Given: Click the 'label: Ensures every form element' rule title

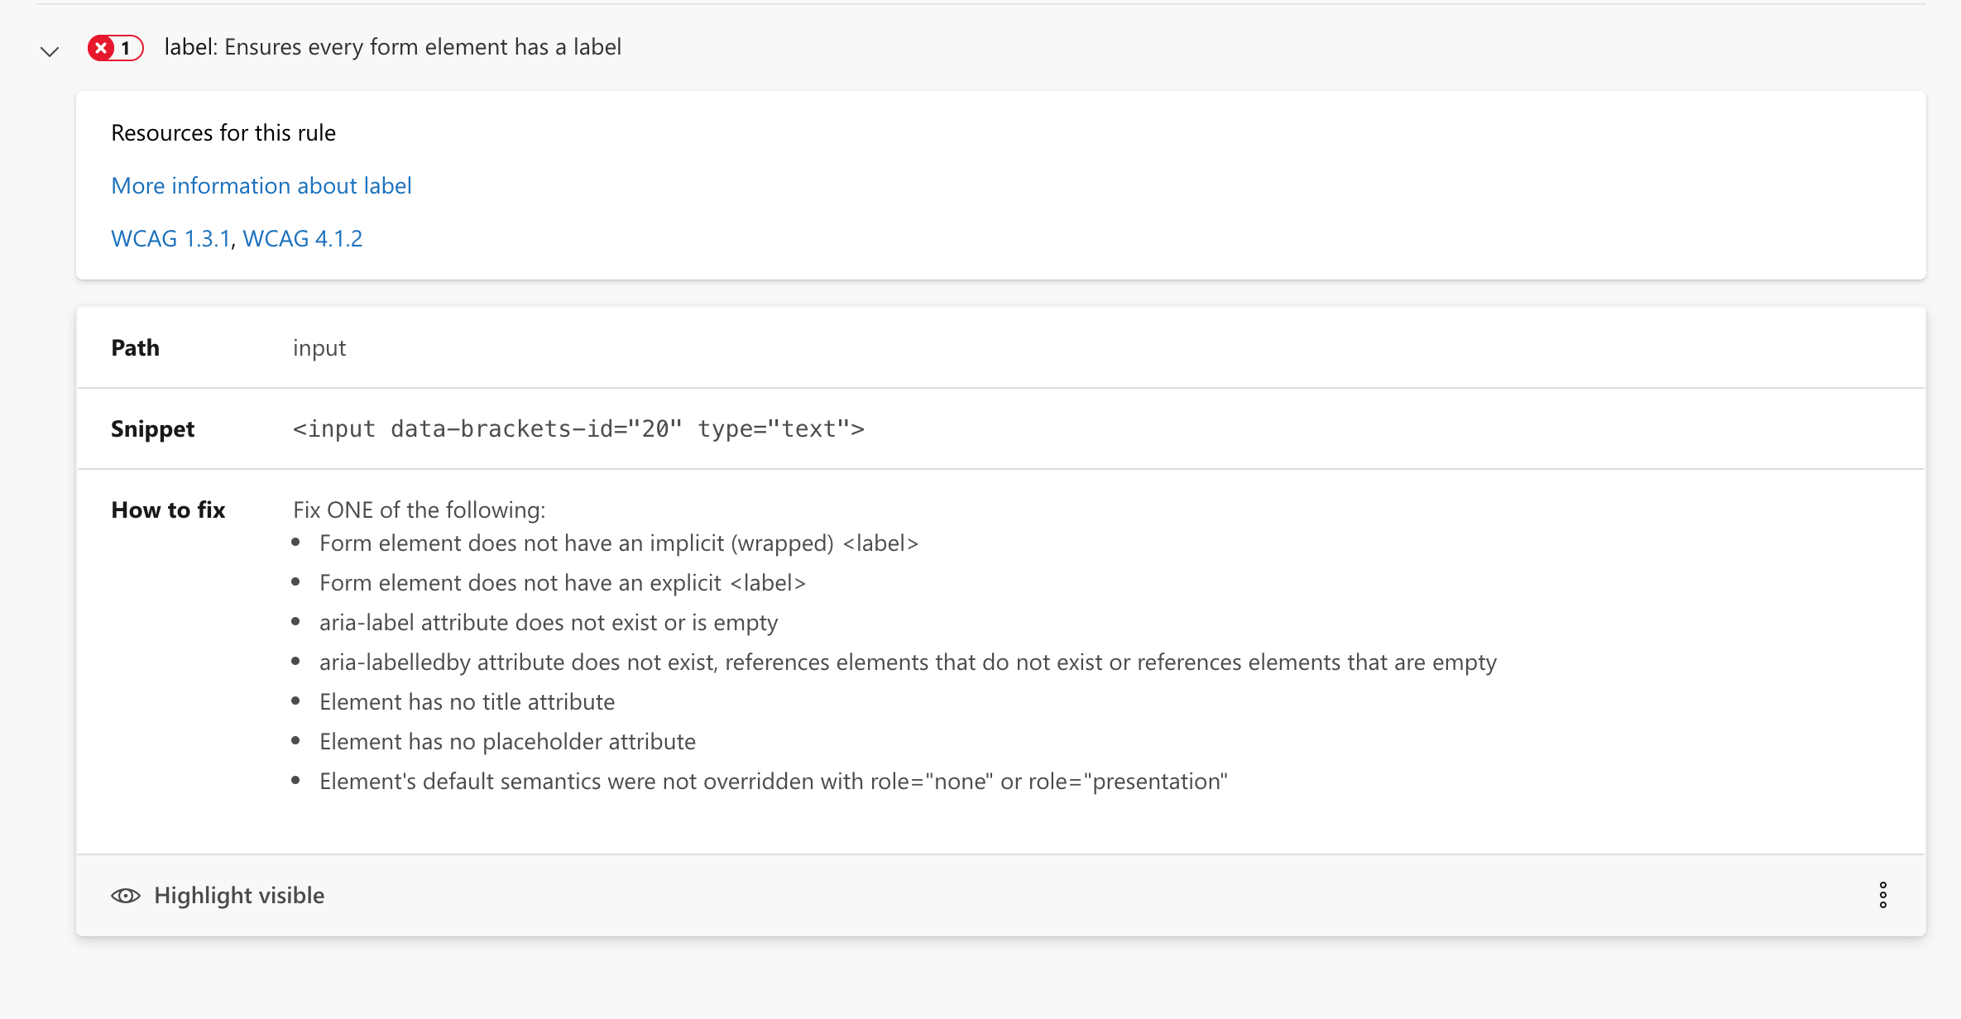Looking at the screenshot, I should tap(392, 47).
